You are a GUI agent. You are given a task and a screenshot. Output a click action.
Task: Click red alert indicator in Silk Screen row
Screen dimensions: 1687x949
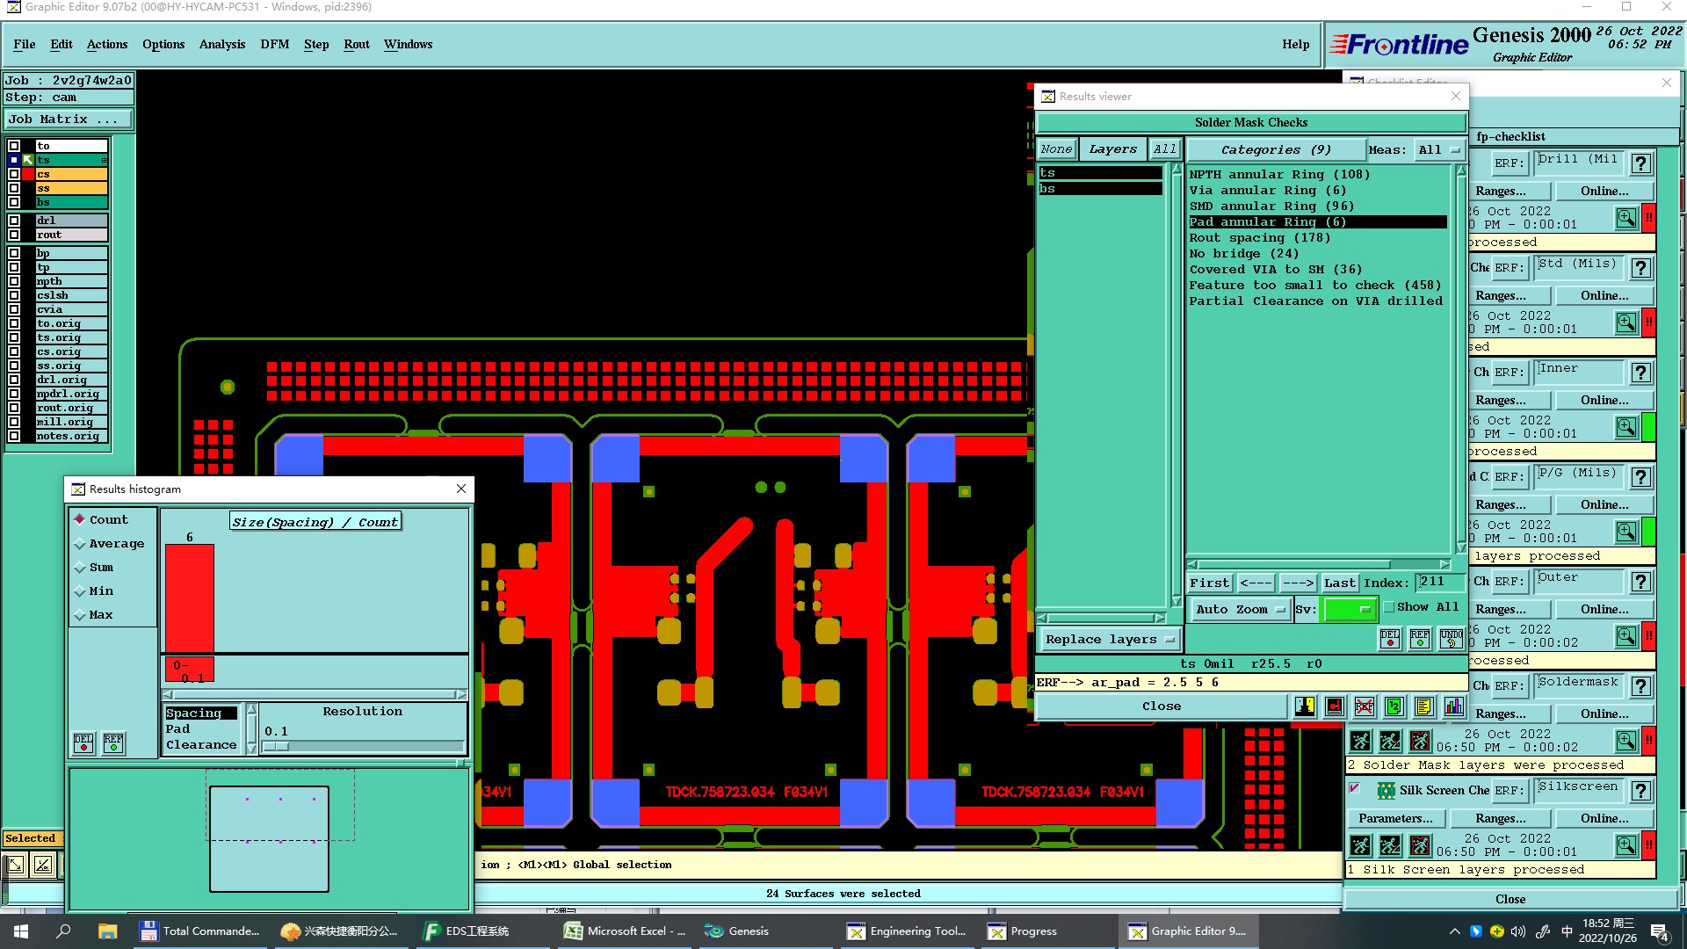coord(1649,845)
